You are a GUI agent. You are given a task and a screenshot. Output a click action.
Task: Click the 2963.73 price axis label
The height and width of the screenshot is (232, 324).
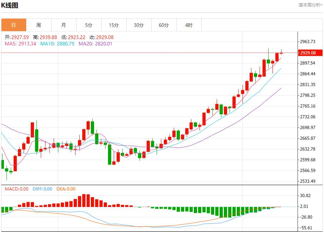(308, 42)
